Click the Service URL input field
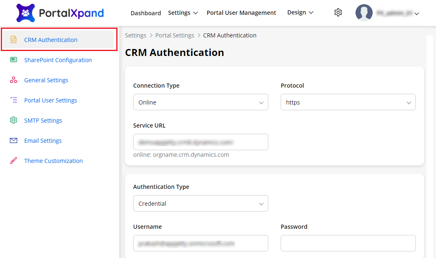Screen dimensions: 436x258 click(201, 142)
